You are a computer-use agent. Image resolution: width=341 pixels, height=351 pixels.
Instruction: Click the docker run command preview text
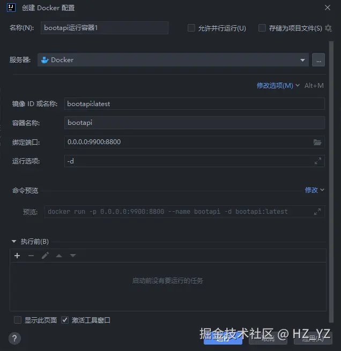pos(168,212)
